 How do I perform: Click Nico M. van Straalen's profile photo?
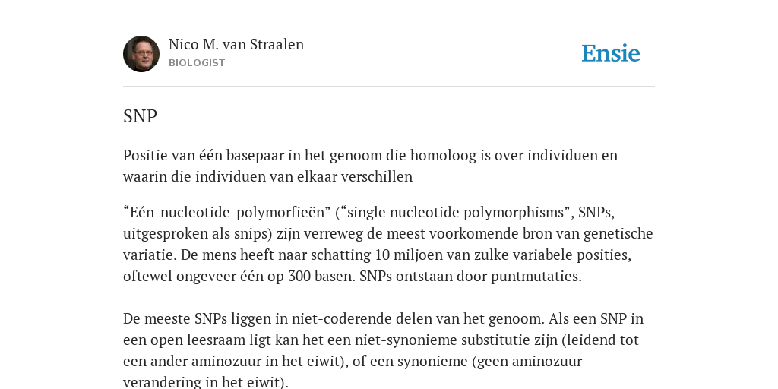141,54
